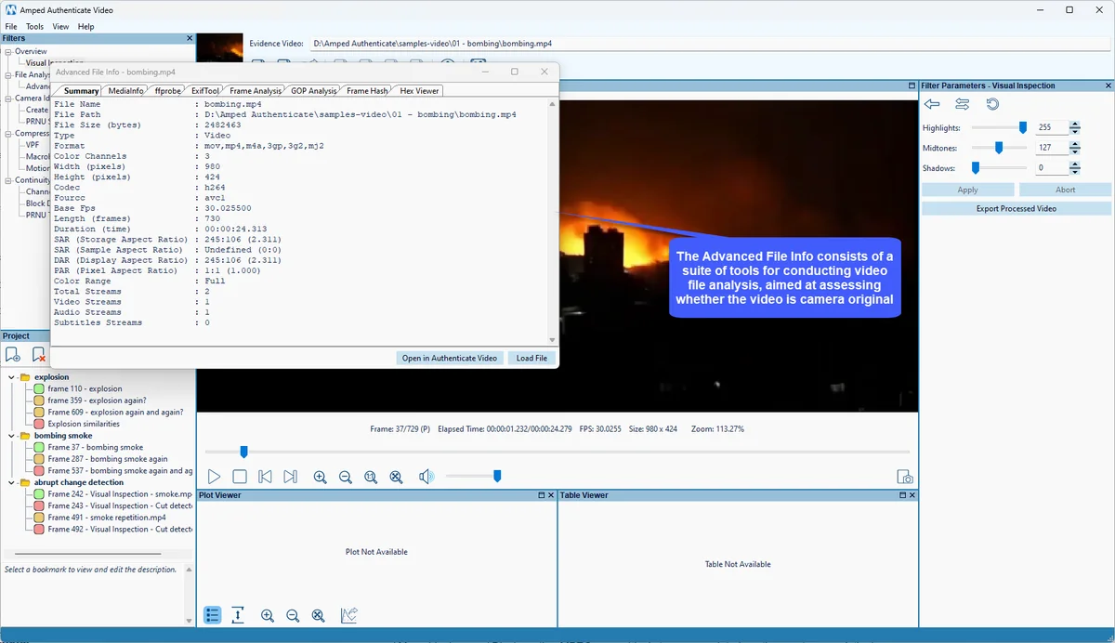Click the back arrow in Filter Parameters
Screen dimensions: 1115x643
[932, 104]
